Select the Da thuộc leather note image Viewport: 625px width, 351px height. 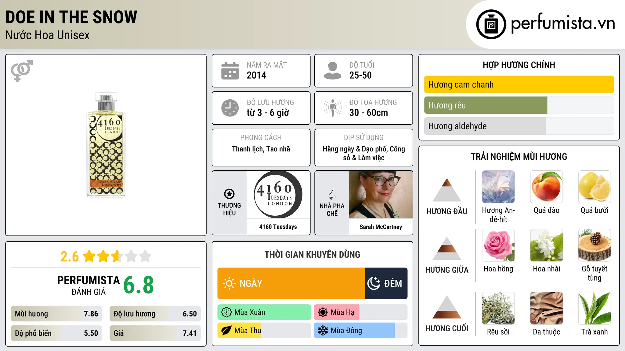(x=547, y=308)
